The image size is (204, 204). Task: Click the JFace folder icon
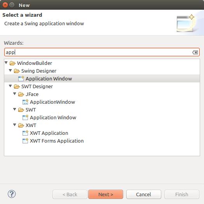pyautogui.click(x=21, y=94)
